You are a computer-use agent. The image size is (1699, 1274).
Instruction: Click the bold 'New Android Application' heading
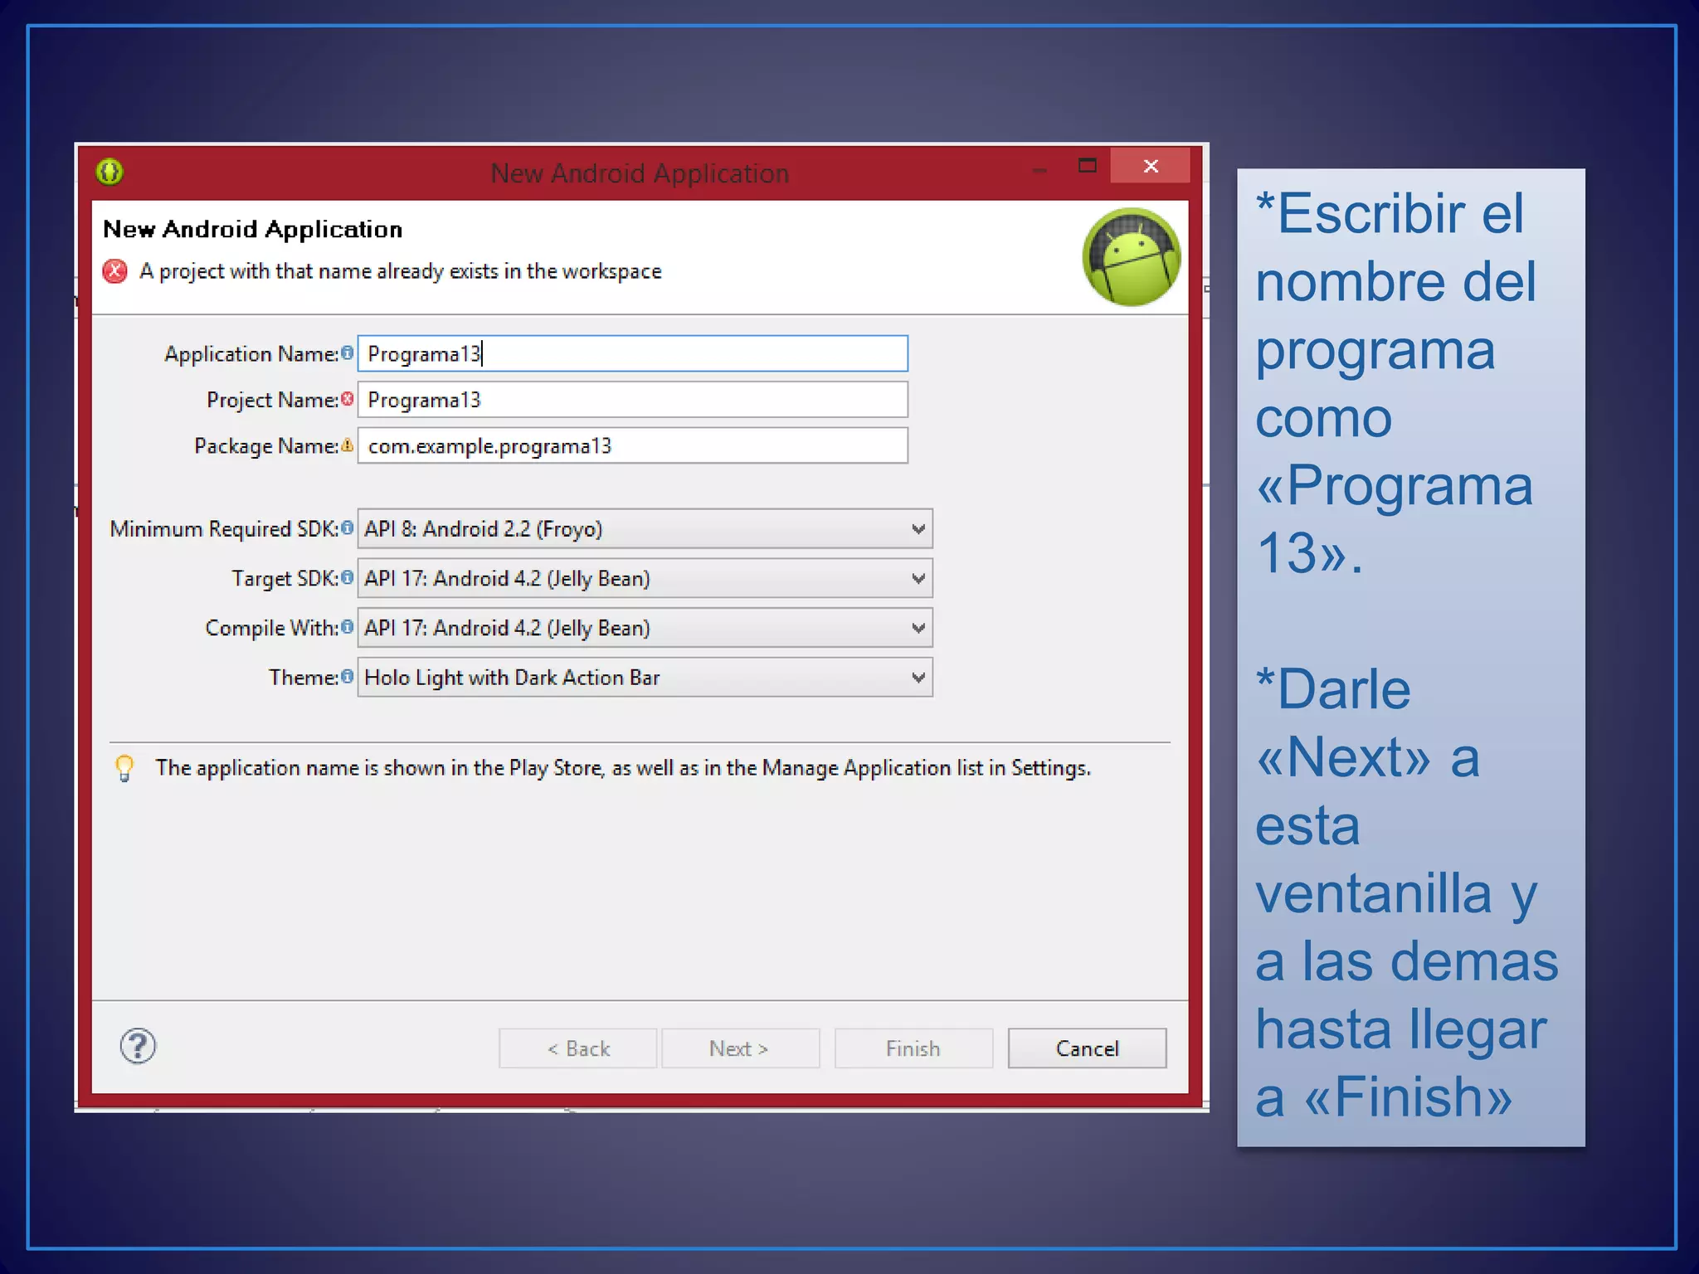pos(253,229)
